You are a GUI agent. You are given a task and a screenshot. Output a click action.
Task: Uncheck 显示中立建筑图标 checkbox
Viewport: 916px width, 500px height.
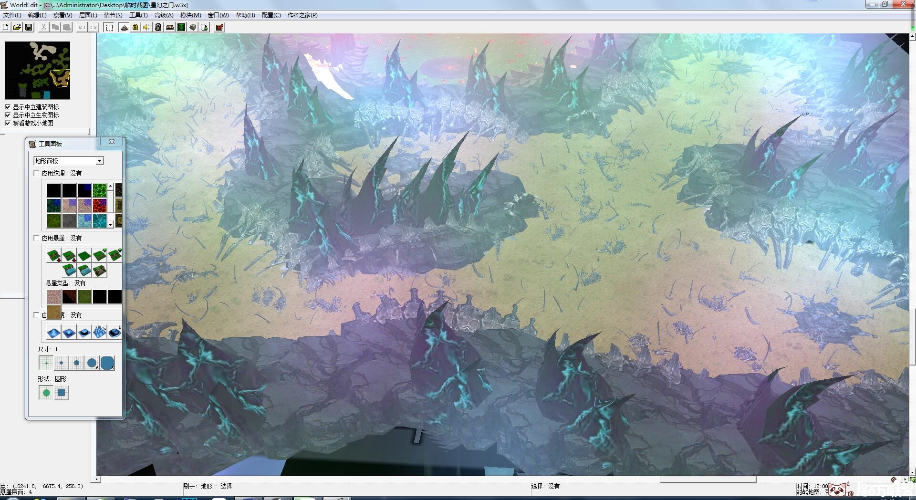pos(8,107)
